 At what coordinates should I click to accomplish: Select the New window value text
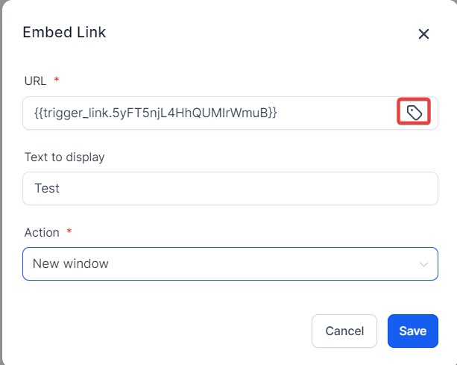point(70,263)
